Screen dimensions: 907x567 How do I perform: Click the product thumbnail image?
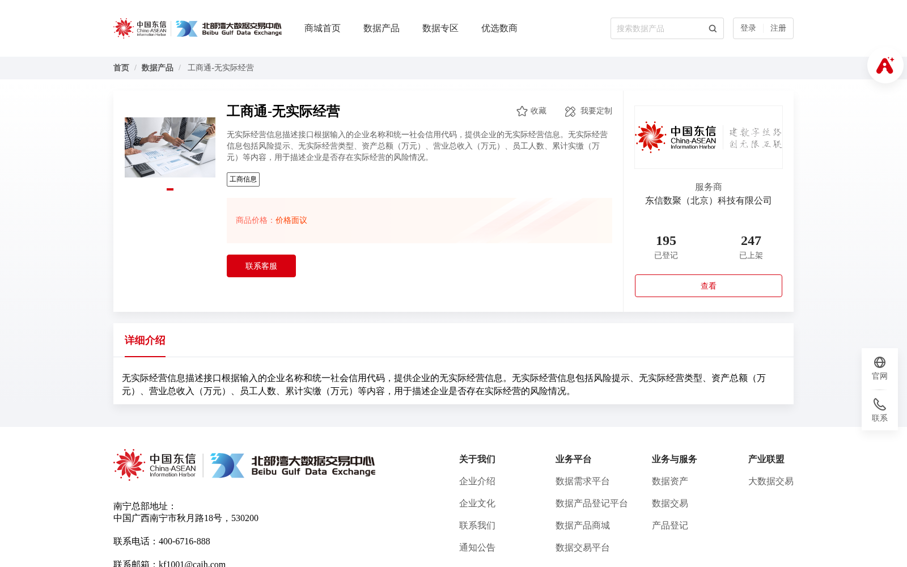pos(170,147)
